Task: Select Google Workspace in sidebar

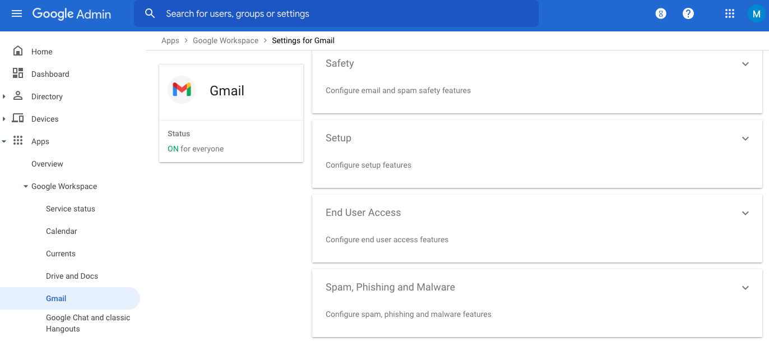Action: [64, 186]
